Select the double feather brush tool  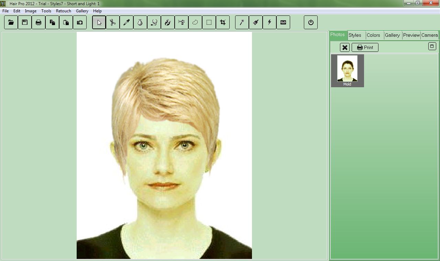168,22
